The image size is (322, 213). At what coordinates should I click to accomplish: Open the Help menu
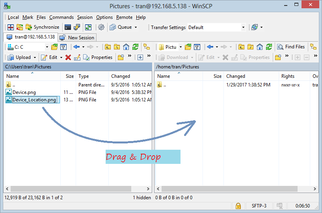click(141, 17)
